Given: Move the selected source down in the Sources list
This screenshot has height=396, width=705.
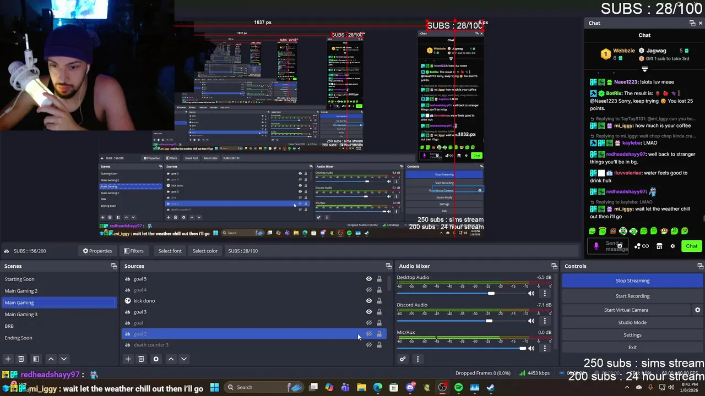Looking at the screenshot, I should (x=184, y=359).
